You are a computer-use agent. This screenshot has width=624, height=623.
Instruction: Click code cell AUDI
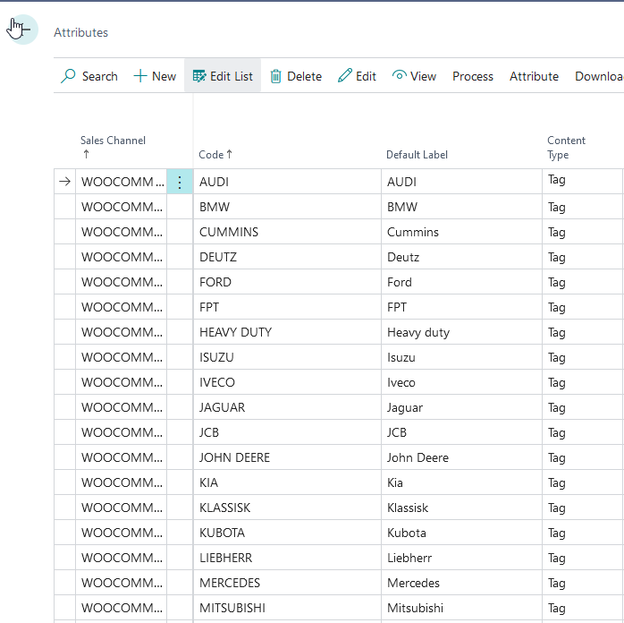(x=287, y=182)
